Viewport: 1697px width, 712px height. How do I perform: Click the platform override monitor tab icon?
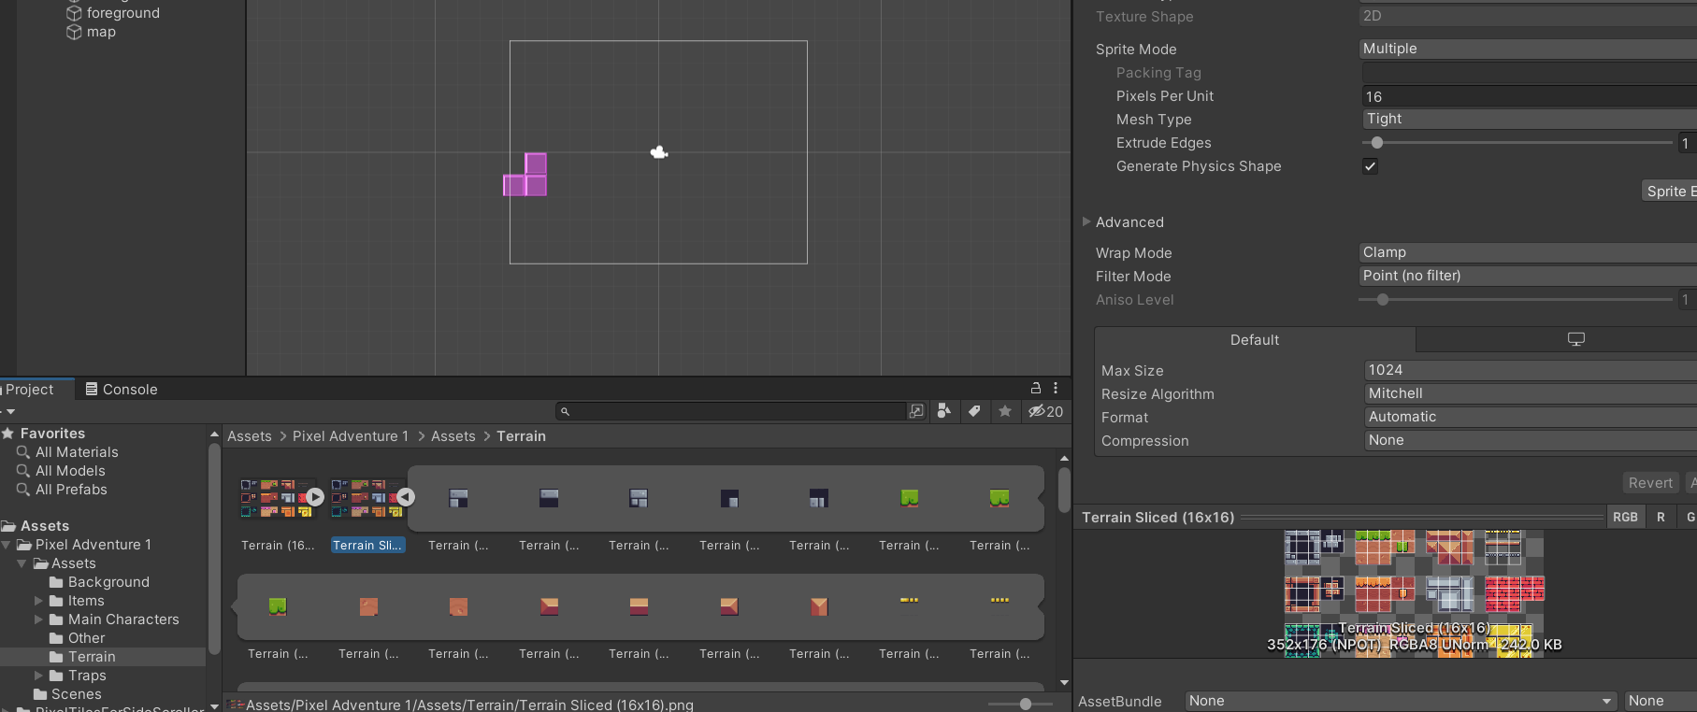tap(1575, 339)
